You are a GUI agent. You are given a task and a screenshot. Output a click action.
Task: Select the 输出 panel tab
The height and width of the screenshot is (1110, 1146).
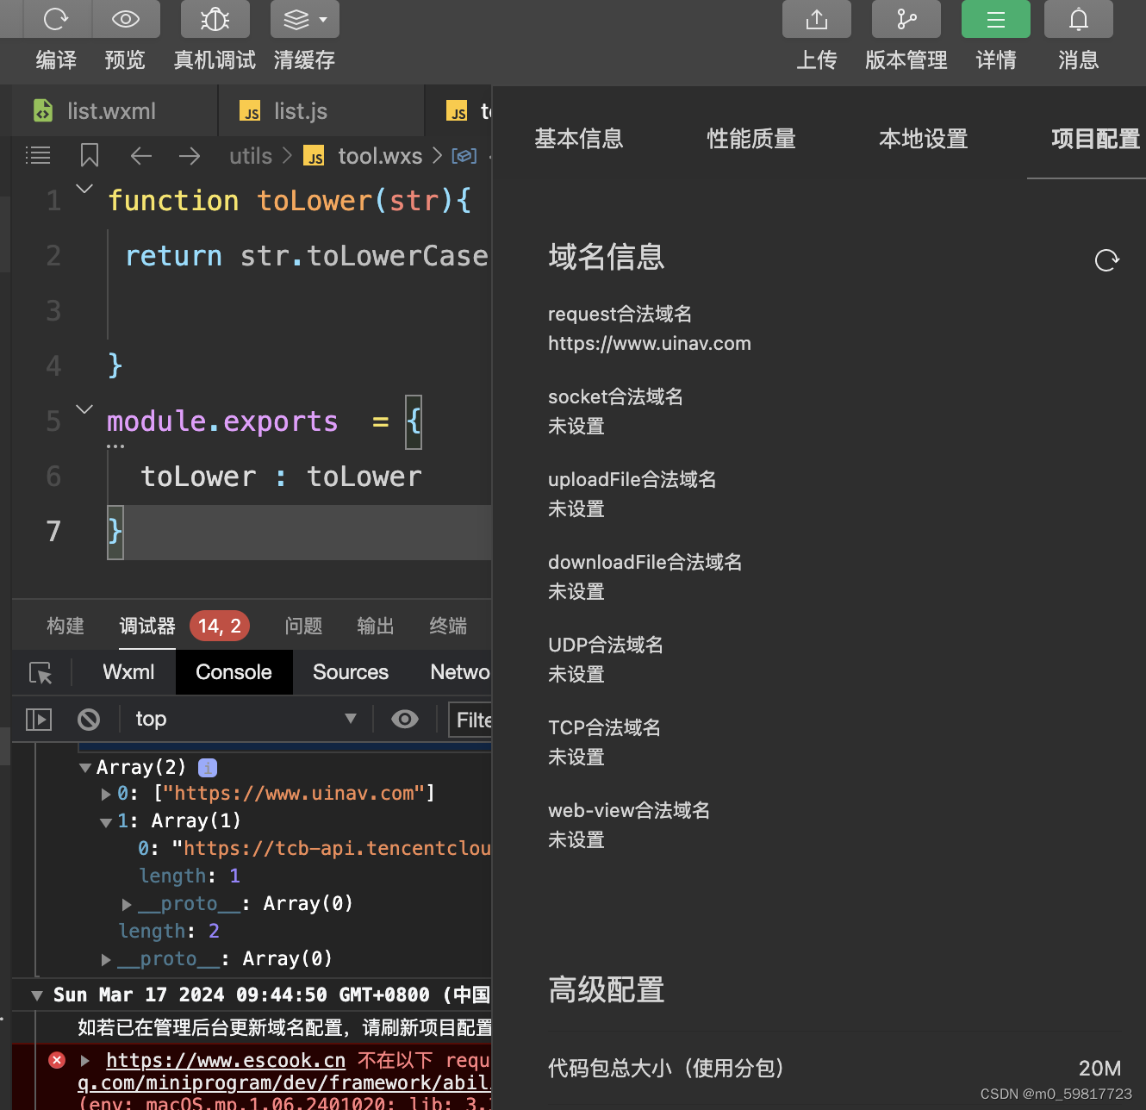(376, 626)
